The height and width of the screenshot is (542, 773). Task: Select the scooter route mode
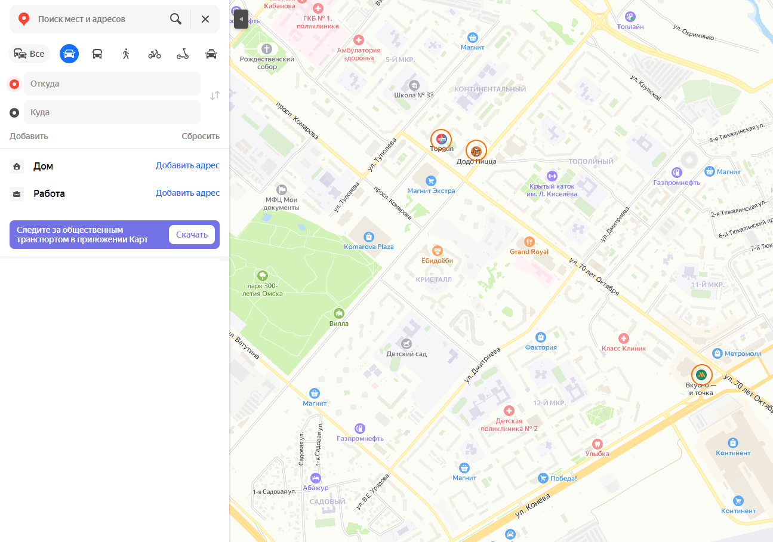point(183,54)
